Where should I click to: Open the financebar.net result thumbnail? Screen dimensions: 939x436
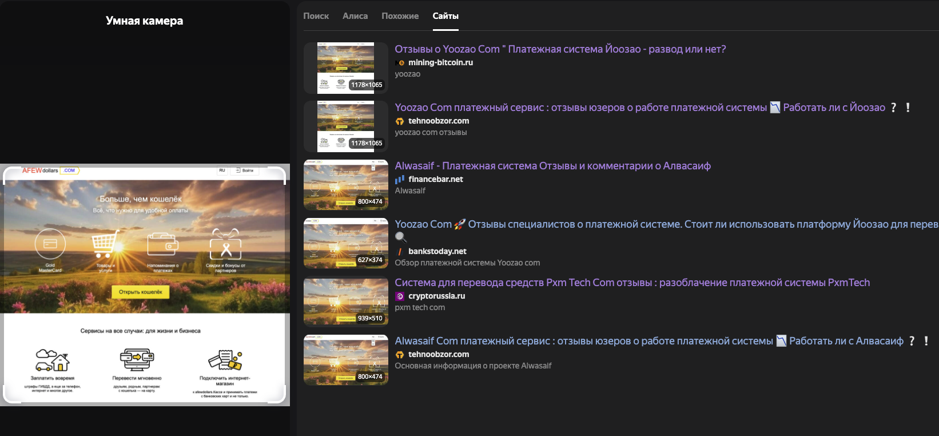click(346, 185)
